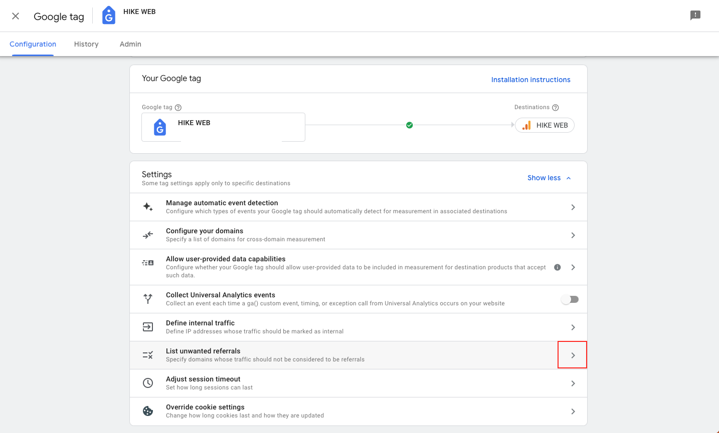Click the green connection check icon
719x433 pixels.
tap(410, 125)
